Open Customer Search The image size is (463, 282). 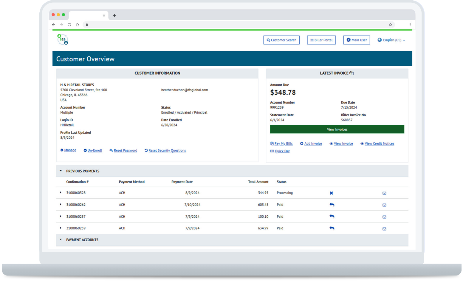pyautogui.click(x=281, y=40)
